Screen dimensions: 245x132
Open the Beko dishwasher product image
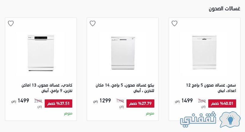tap(123, 53)
